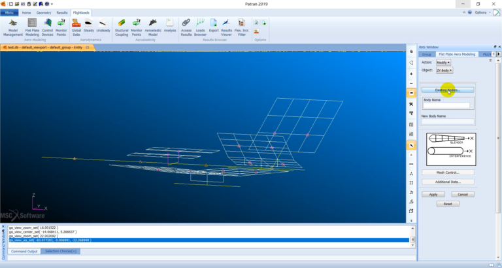Screen dimensions: 502x268
Task: Click New file icon in quick access bar
Action: pyautogui.click(x=11, y=4)
